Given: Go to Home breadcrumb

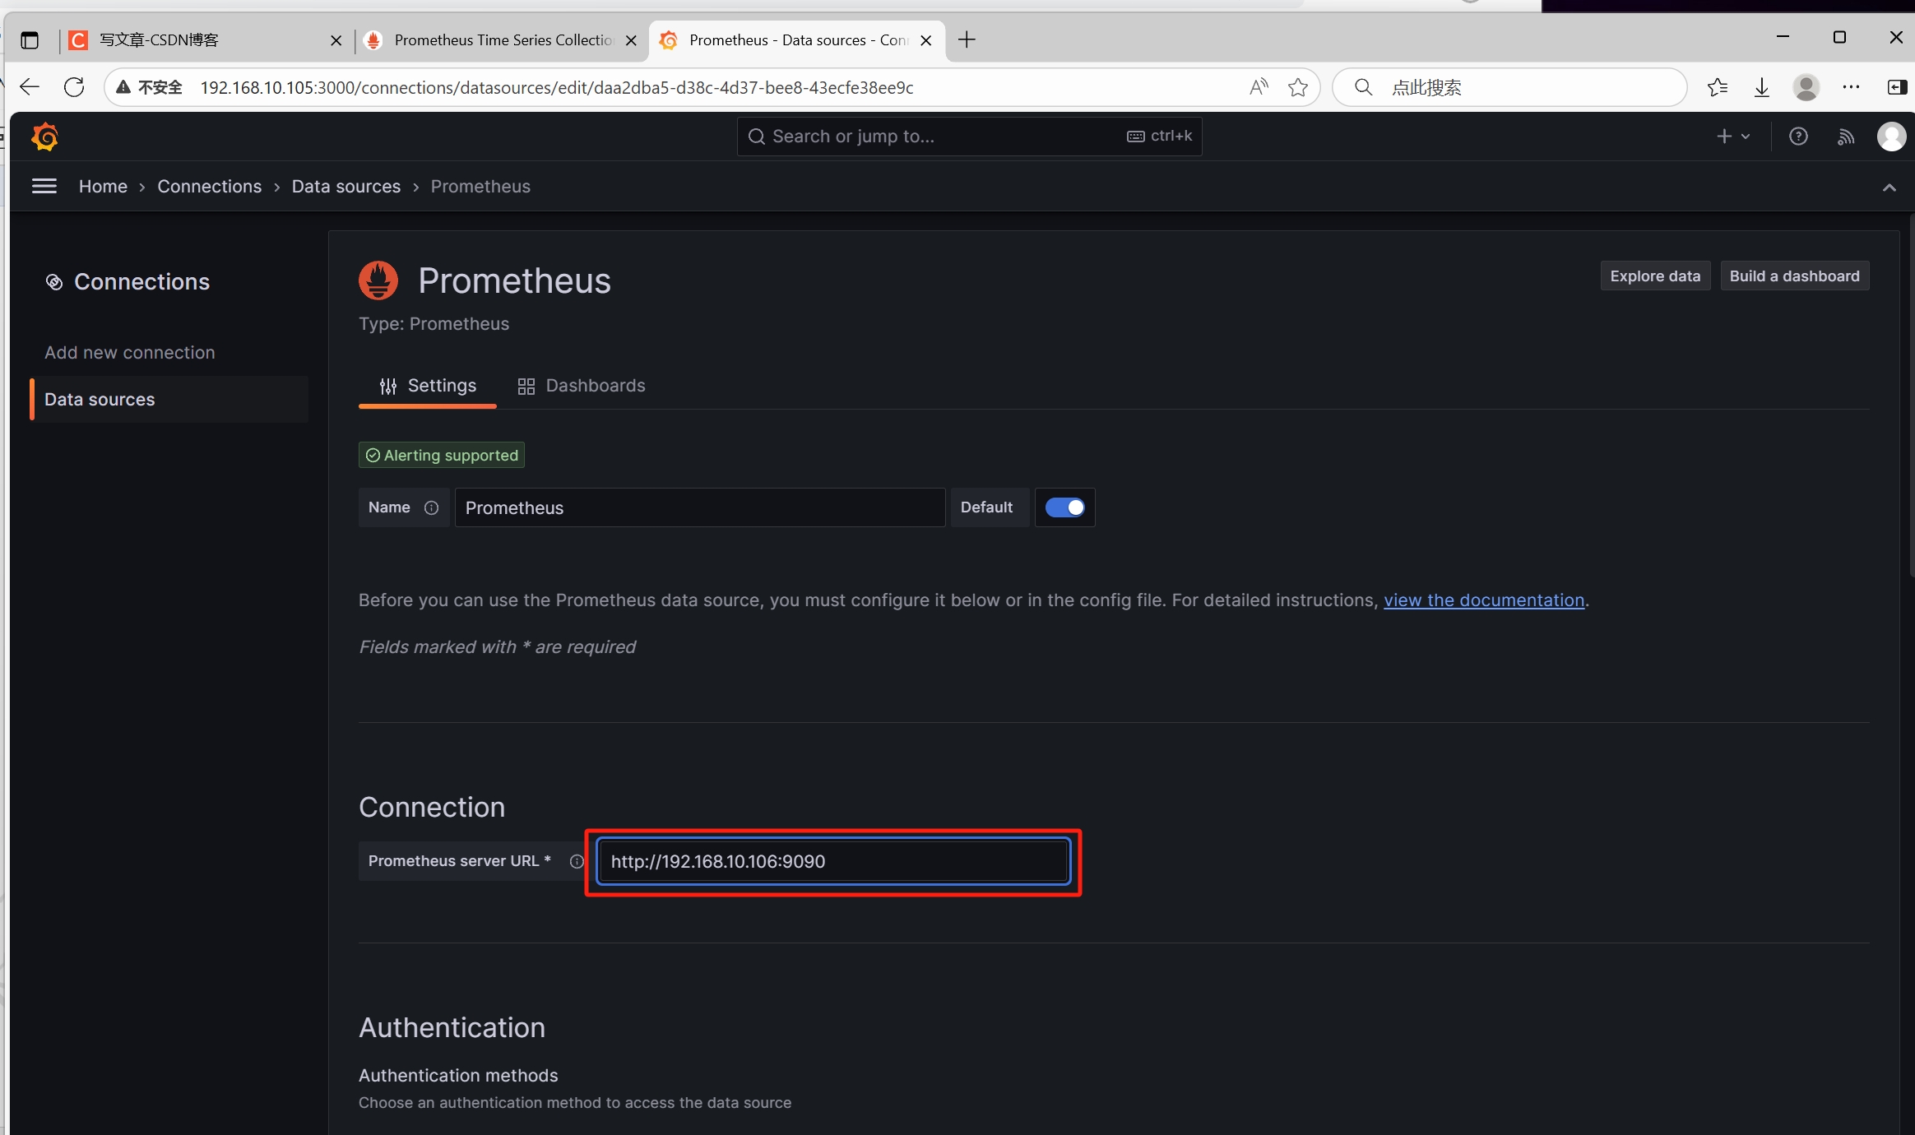Looking at the screenshot, I should (x=103, y=187).
